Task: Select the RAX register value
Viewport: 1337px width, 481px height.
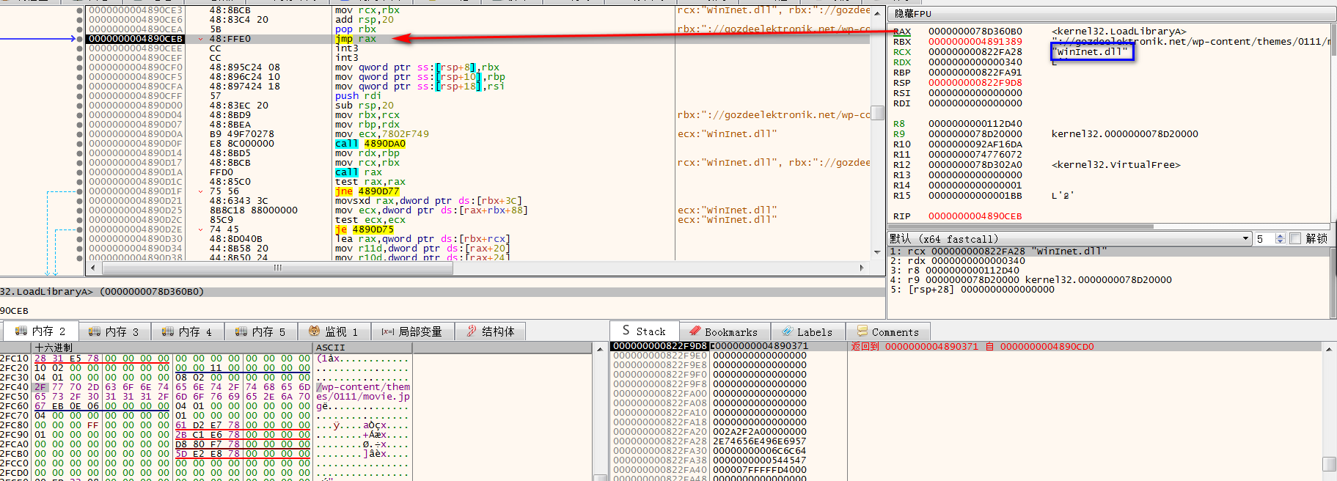Action: click(975, 32)
